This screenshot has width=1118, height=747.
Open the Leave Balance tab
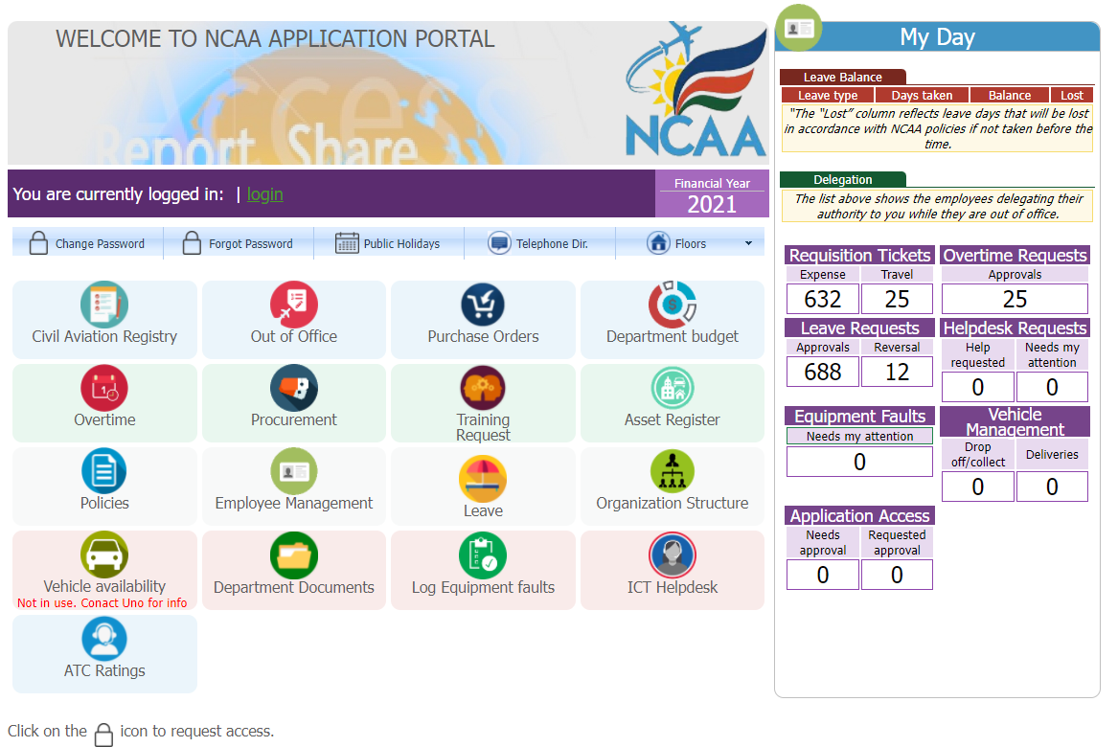pos(843,77)
